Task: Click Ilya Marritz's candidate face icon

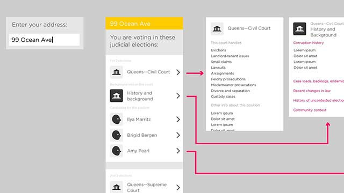Action: (x=116, y=119)
